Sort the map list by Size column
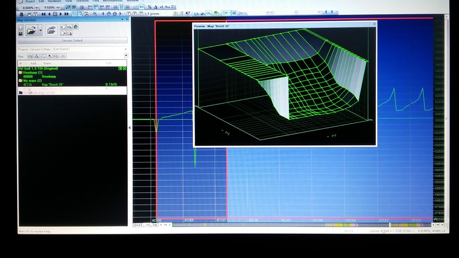 coord(109,63)
